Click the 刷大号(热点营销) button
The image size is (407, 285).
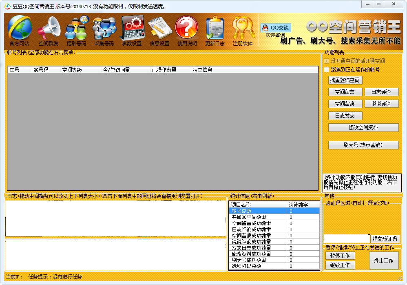point(363,145)
